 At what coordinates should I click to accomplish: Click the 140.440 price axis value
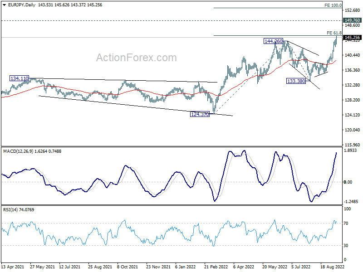pyautogui.click(x=353, y=55)
